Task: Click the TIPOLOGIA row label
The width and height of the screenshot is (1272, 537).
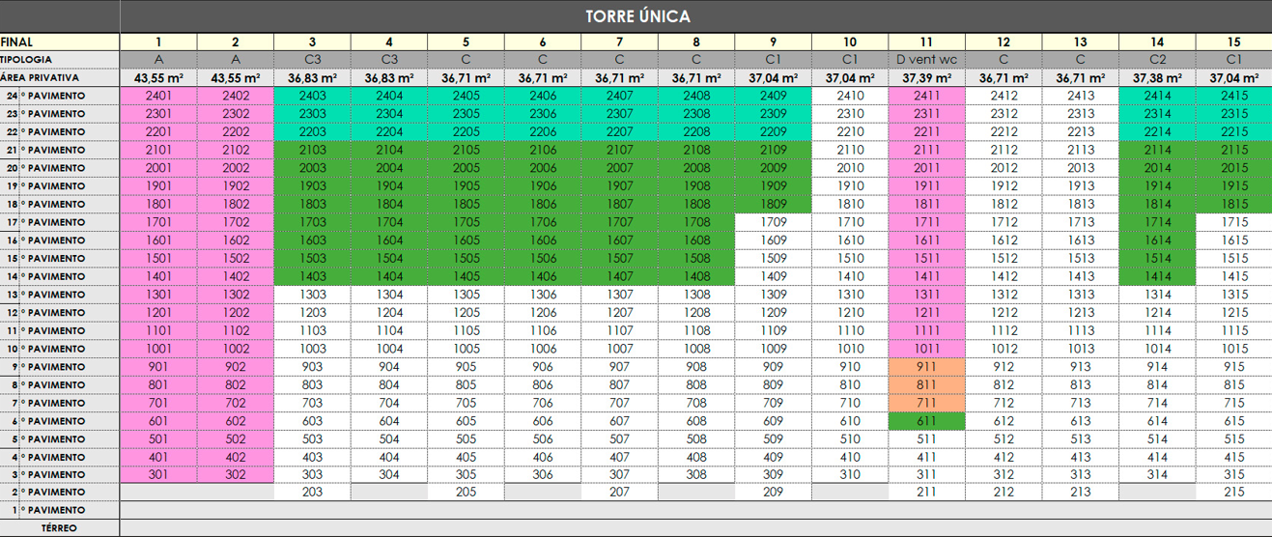Action: (x=25, y=59)
